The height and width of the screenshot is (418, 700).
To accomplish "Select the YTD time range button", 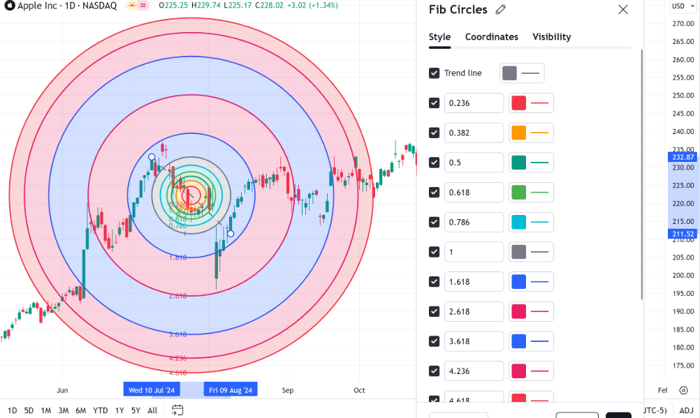I will [100, 410].
